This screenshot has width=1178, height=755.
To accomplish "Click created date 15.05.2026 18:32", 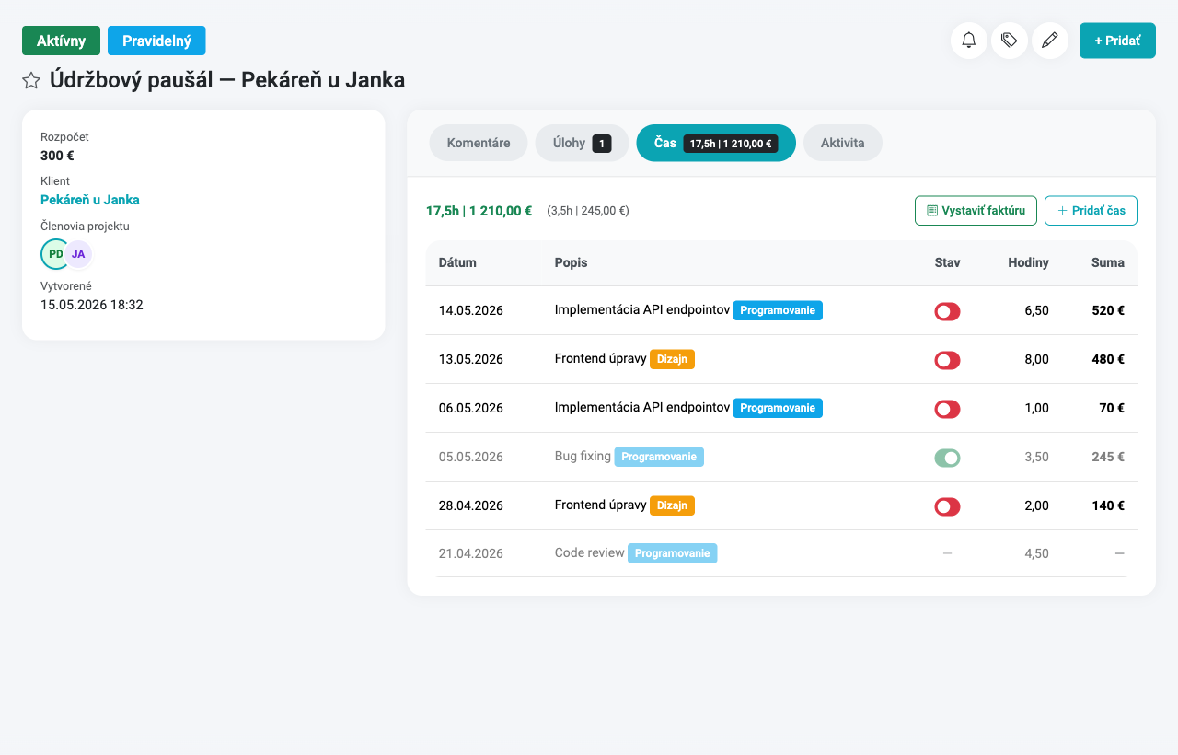I will (x=92, y=305).
